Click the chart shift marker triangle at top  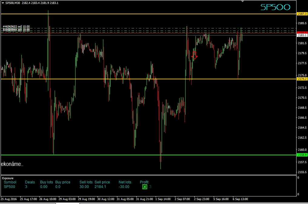pos(243,2)
